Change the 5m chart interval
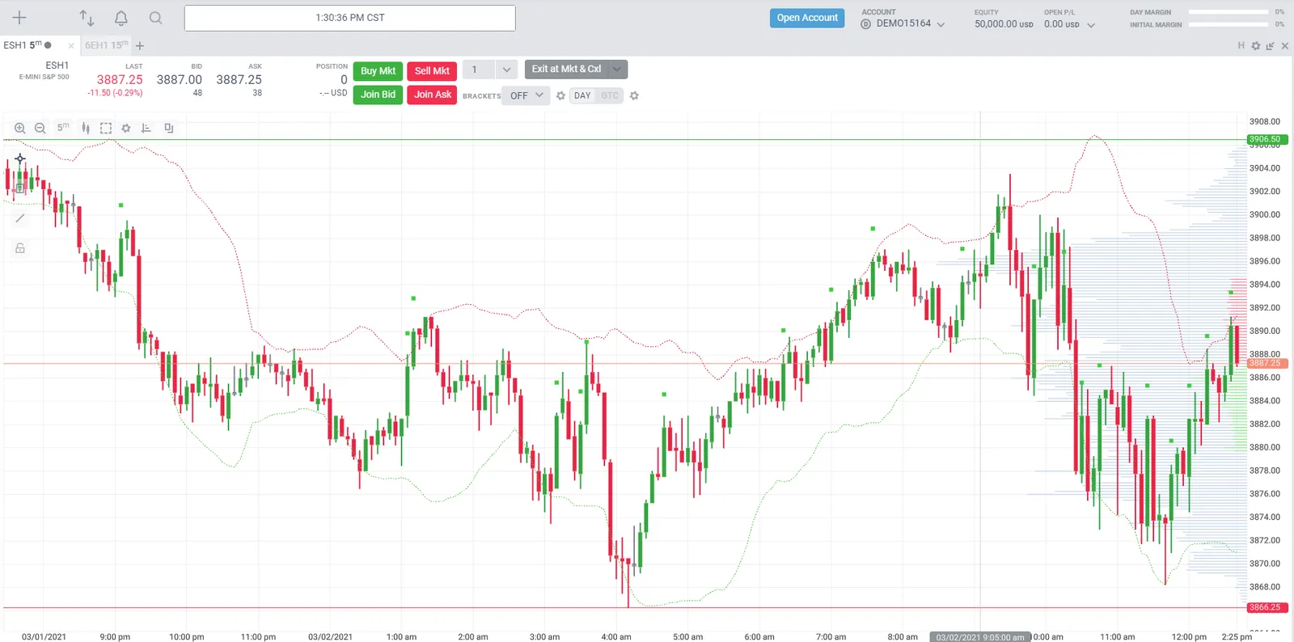This screenshot has height=642, width=1294. (63, 128)
